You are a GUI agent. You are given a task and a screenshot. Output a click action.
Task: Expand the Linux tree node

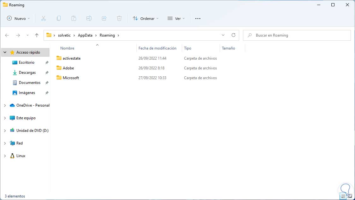click(x=5, y=156)
